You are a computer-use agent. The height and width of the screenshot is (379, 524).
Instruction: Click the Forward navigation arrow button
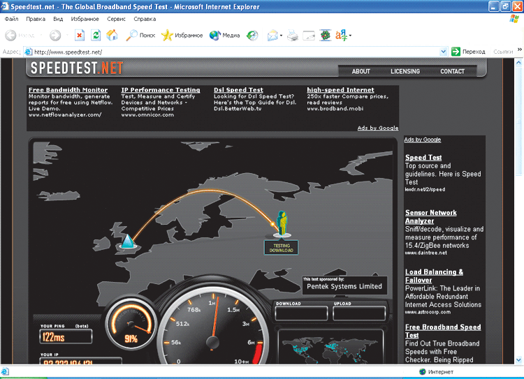[55, 35]
